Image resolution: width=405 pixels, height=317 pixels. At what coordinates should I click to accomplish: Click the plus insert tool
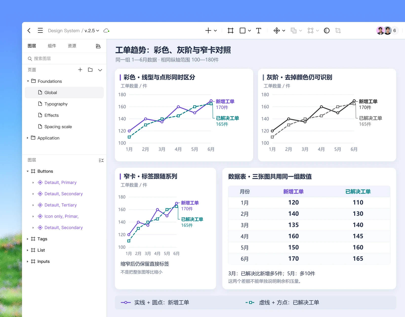208,31
